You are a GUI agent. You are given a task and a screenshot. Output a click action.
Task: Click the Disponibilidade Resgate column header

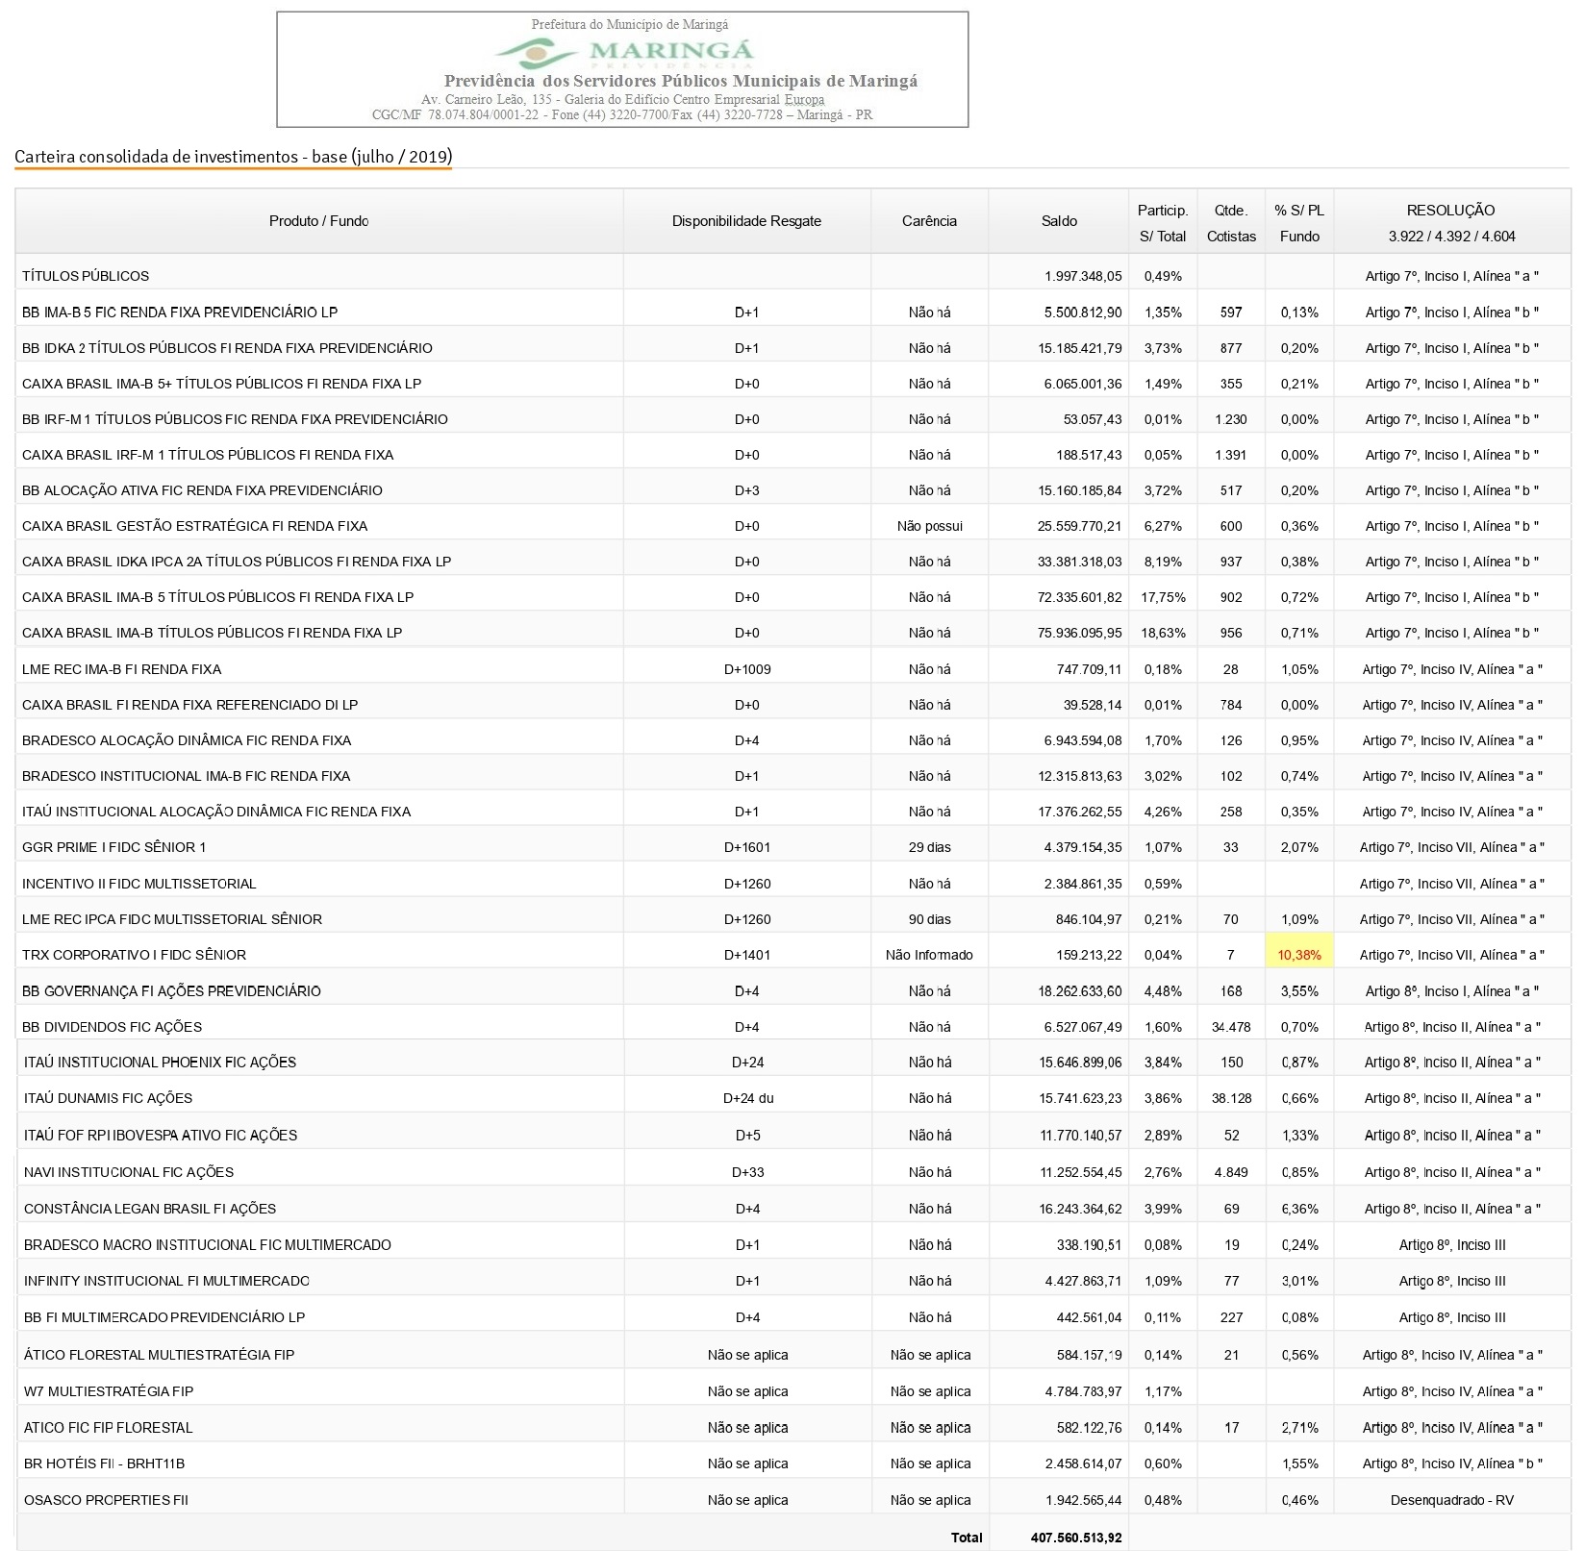click(746, 221)
